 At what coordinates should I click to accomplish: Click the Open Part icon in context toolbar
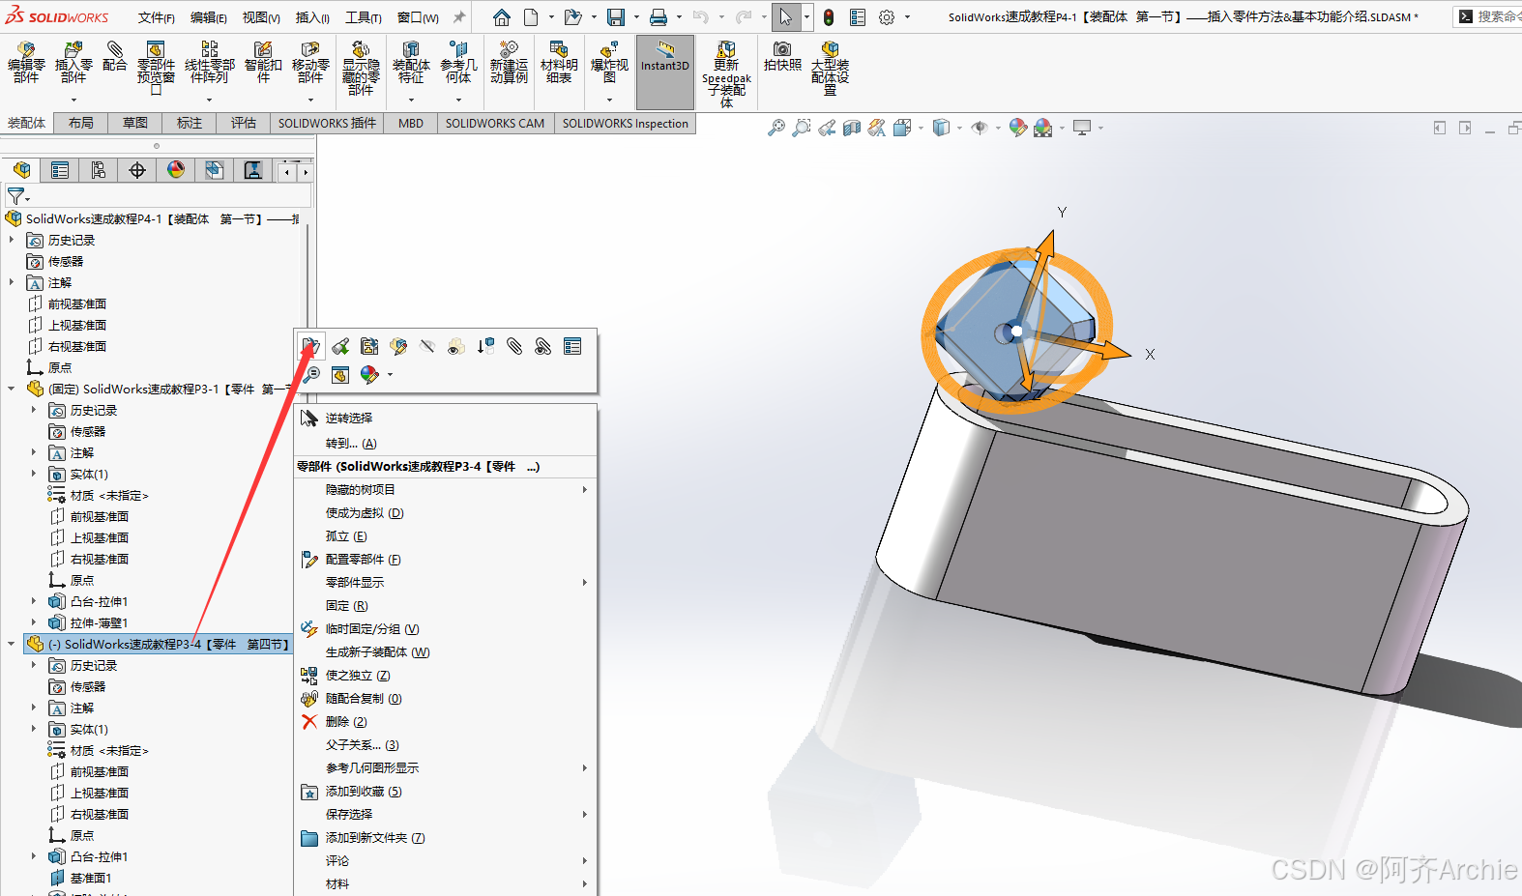pyautogui.click(x=310, y=346)
